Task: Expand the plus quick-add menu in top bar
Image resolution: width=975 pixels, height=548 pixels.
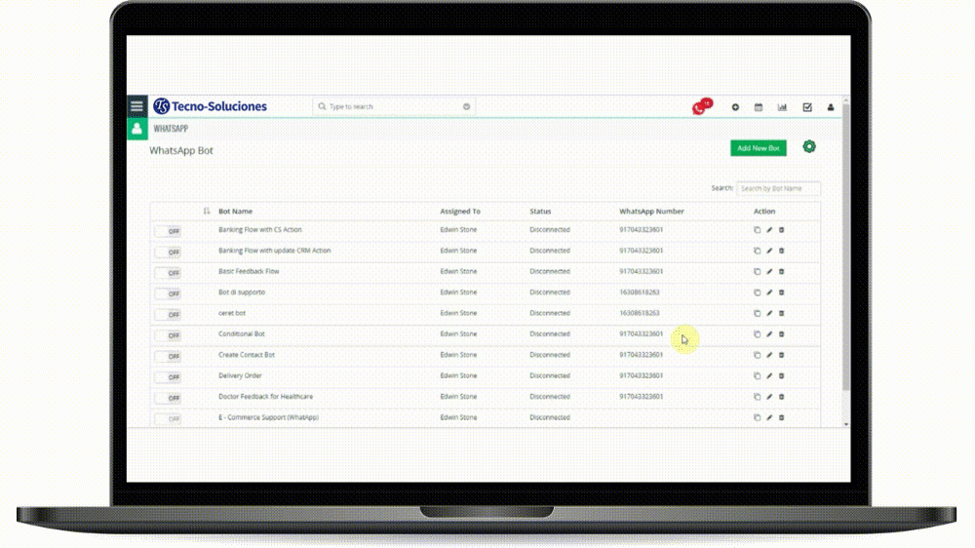Action: pyautogui.click(x=735, y=107)
